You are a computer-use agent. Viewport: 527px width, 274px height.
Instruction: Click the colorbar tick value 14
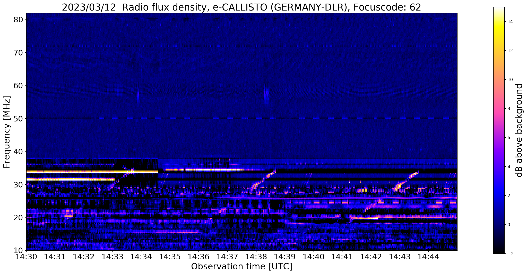[x=510, y=22]
